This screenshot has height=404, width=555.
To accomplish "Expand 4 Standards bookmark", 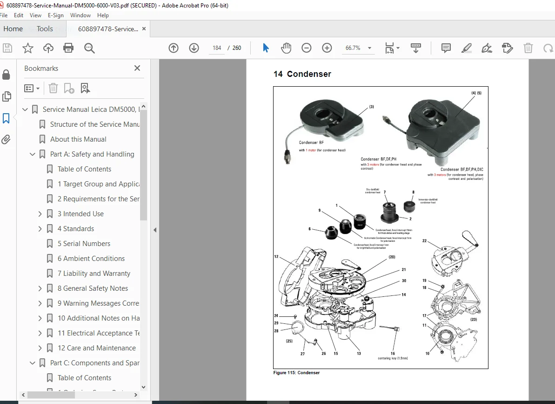I will 40,229.
